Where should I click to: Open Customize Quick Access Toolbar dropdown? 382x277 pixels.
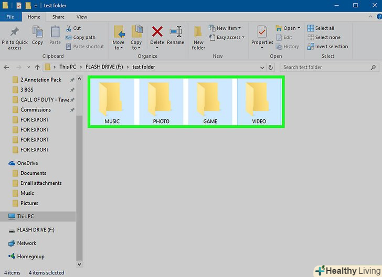click(x=36, y=6)
